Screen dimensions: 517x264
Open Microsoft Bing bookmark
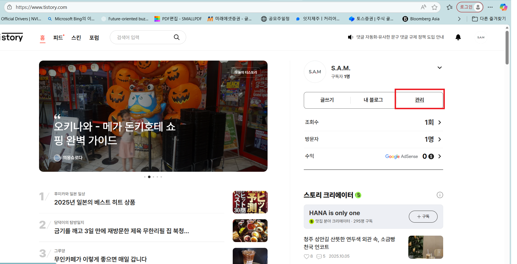[x=71, y=19]
